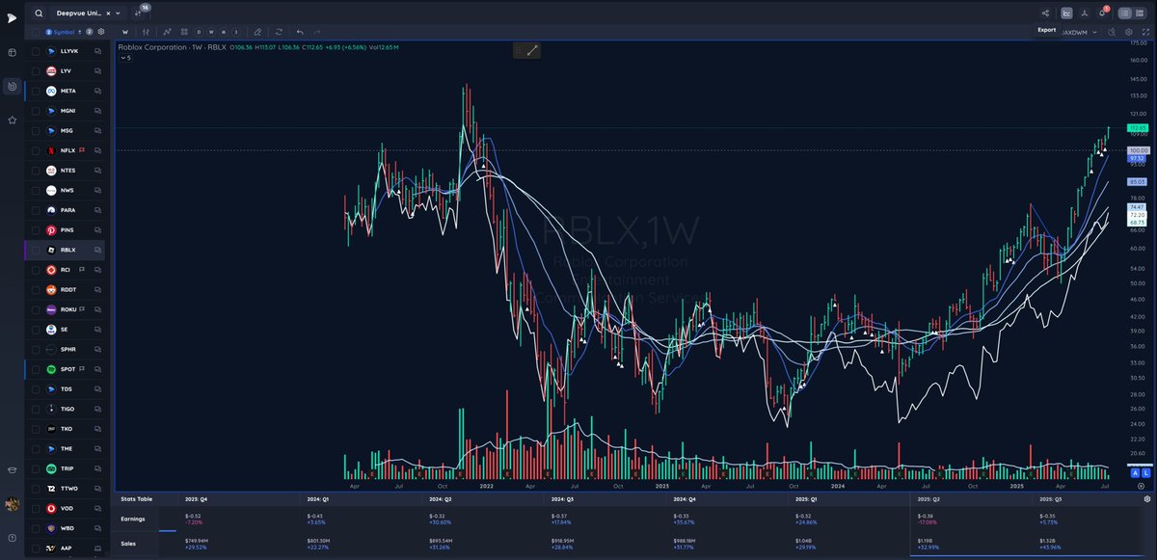Viewport: 1157px width, 560px height.
Task: Tick the checkbox next to TTWO
Action: [x=36, y=489]
